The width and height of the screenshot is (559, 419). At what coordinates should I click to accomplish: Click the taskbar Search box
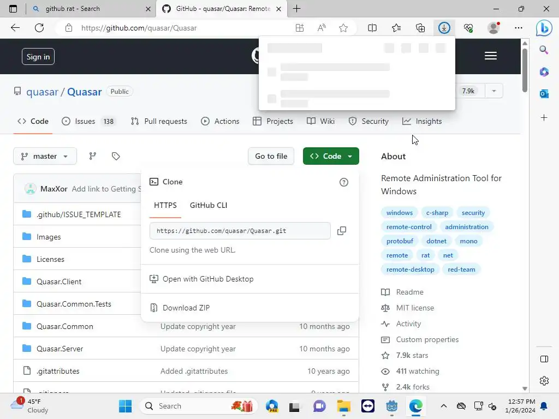198,406
